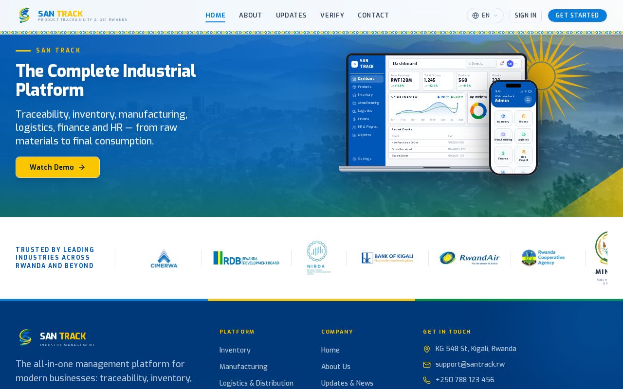This screenshot has height=389, width=623.
Task: Click the Inventory tile in phone mockup
Action: (x=503, y=118)
